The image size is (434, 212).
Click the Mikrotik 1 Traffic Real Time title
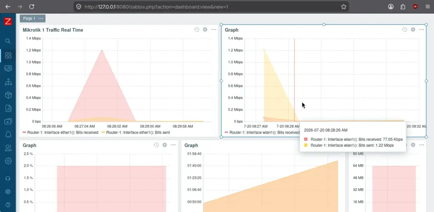pyautogui.click(x=53, y=30)
